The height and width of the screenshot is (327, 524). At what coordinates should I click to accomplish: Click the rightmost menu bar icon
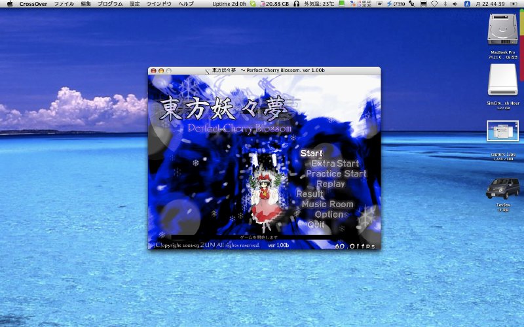pyautogui.click(x=514, y=4)
